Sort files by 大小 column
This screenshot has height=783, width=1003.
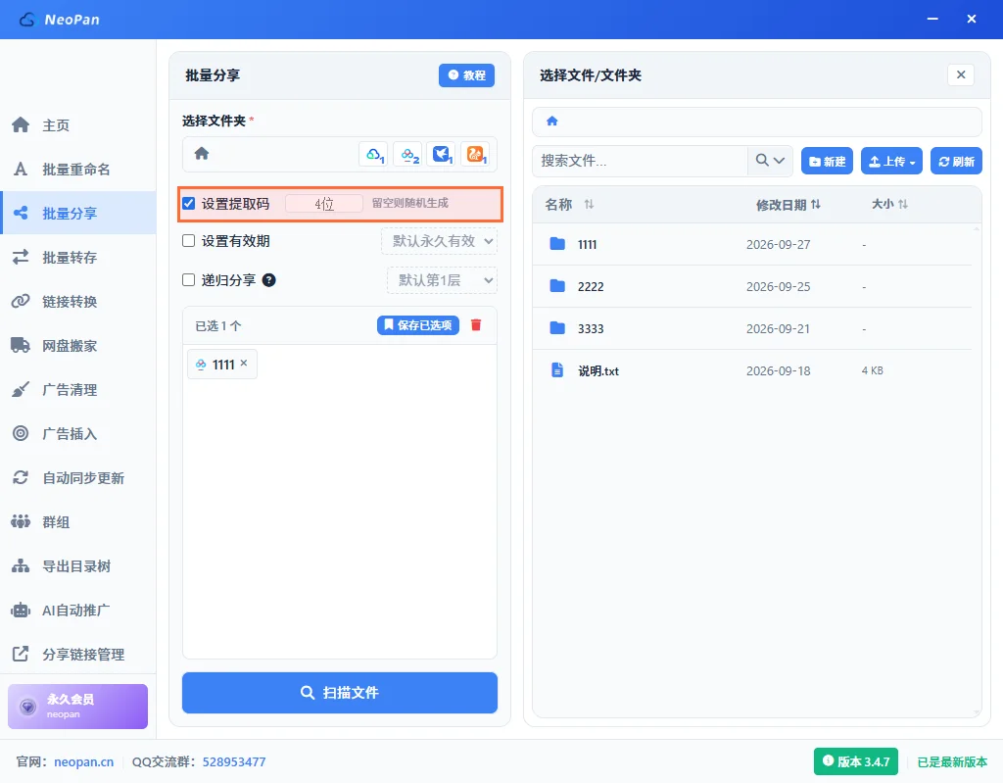[x=889, y=204]
